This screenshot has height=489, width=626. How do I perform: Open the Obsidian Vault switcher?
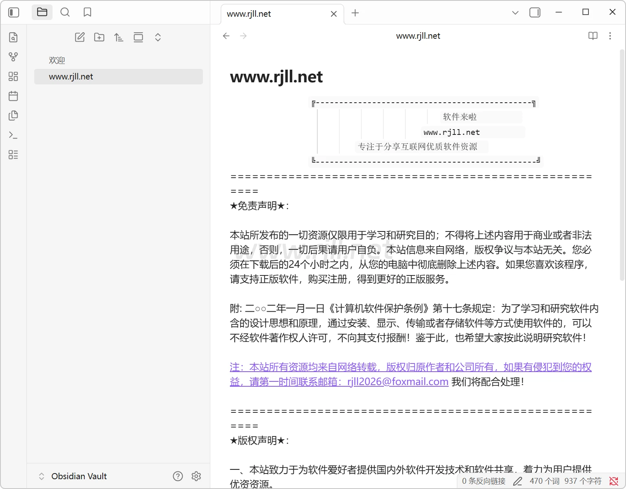[x=73, y=476]
